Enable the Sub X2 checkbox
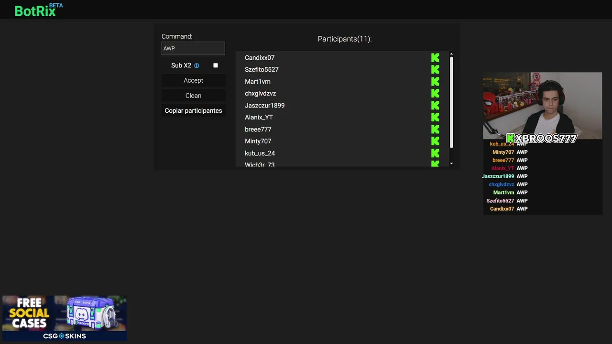This screenshot has width=612, height=344. (216, 65)
